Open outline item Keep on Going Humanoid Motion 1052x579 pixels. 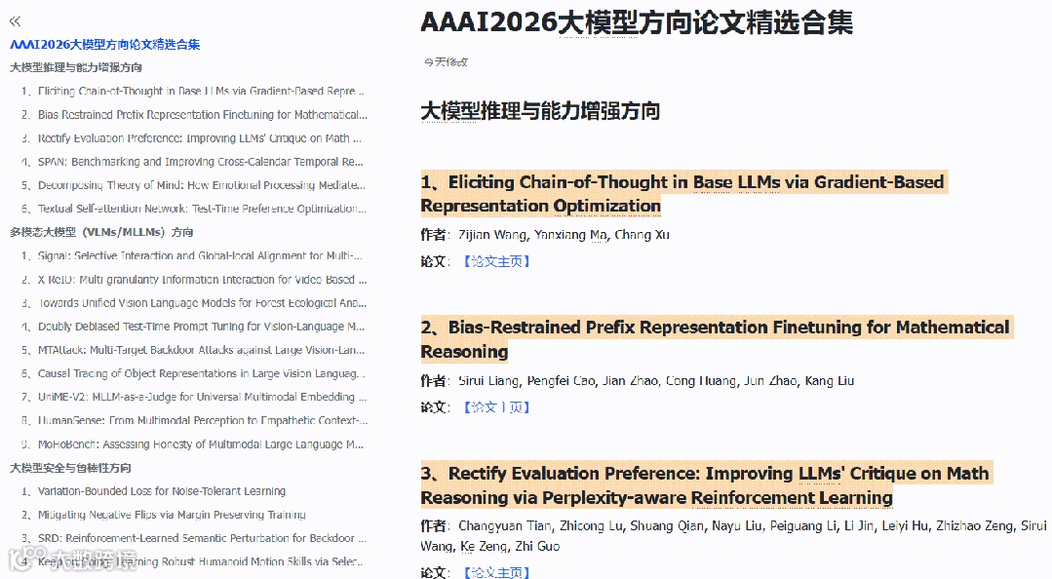pyautogui.click(x=192, y=561)
